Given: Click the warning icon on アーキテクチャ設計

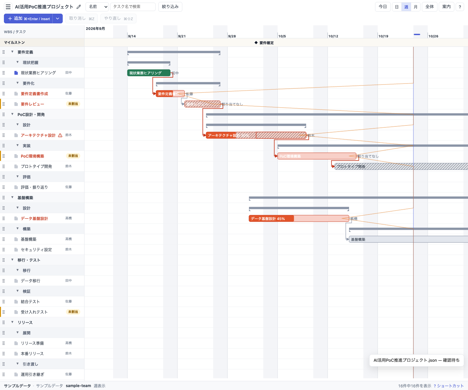Looking at the screenshot, I should [x=60, y=135].
